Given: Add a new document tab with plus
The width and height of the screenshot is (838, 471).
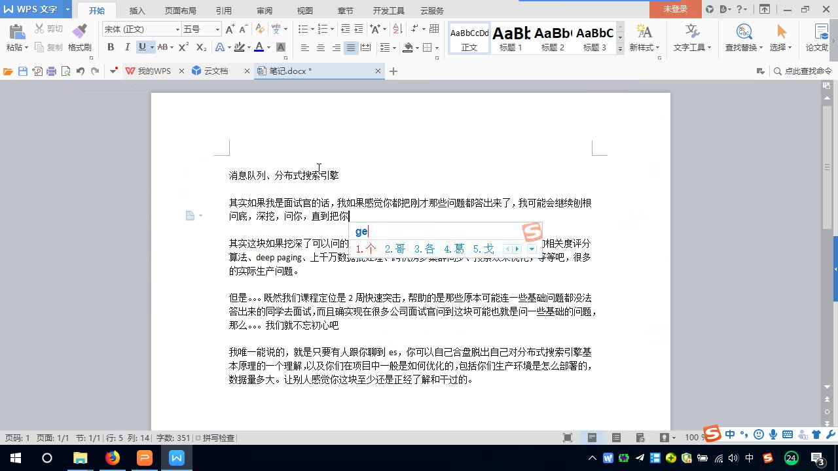Looking at the screenshot, I should (x=393, y=71).
